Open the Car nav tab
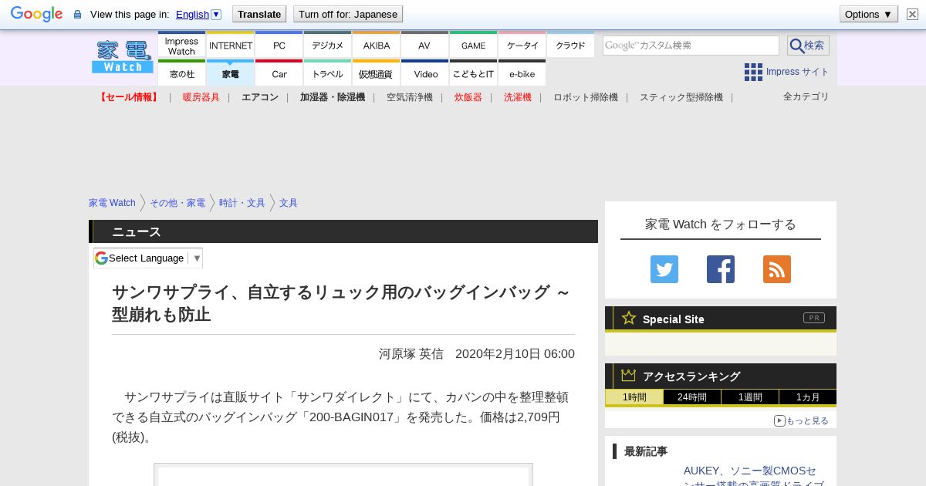Screen dimensions: 926x486 tap(279, 73)
